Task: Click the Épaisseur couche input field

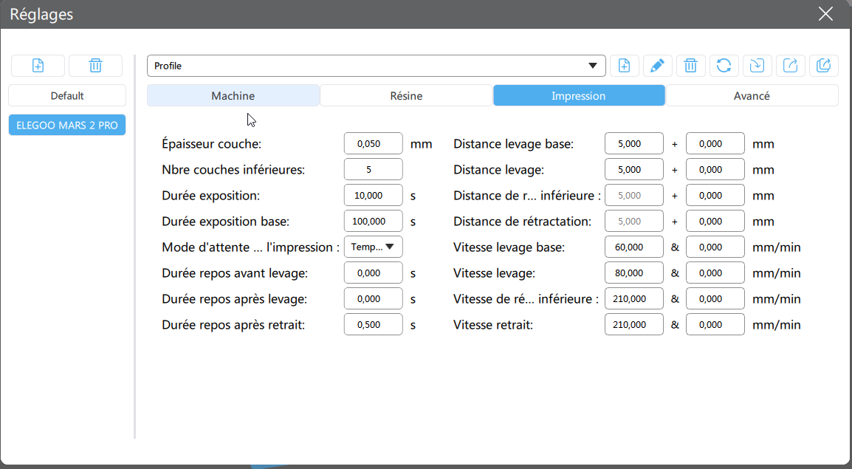Action: [374, 143]
